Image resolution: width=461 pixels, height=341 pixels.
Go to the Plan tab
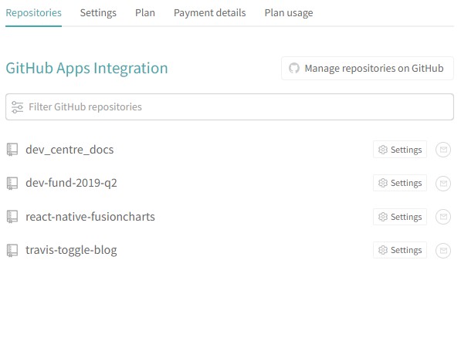click(145, 13)
